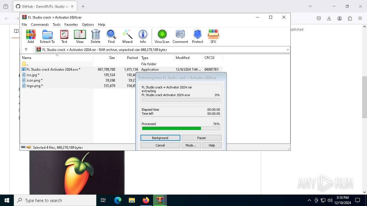Viewport: 367px width, 206px height.
Task: Click the Info toolbar icon
Action: [143, 36]
